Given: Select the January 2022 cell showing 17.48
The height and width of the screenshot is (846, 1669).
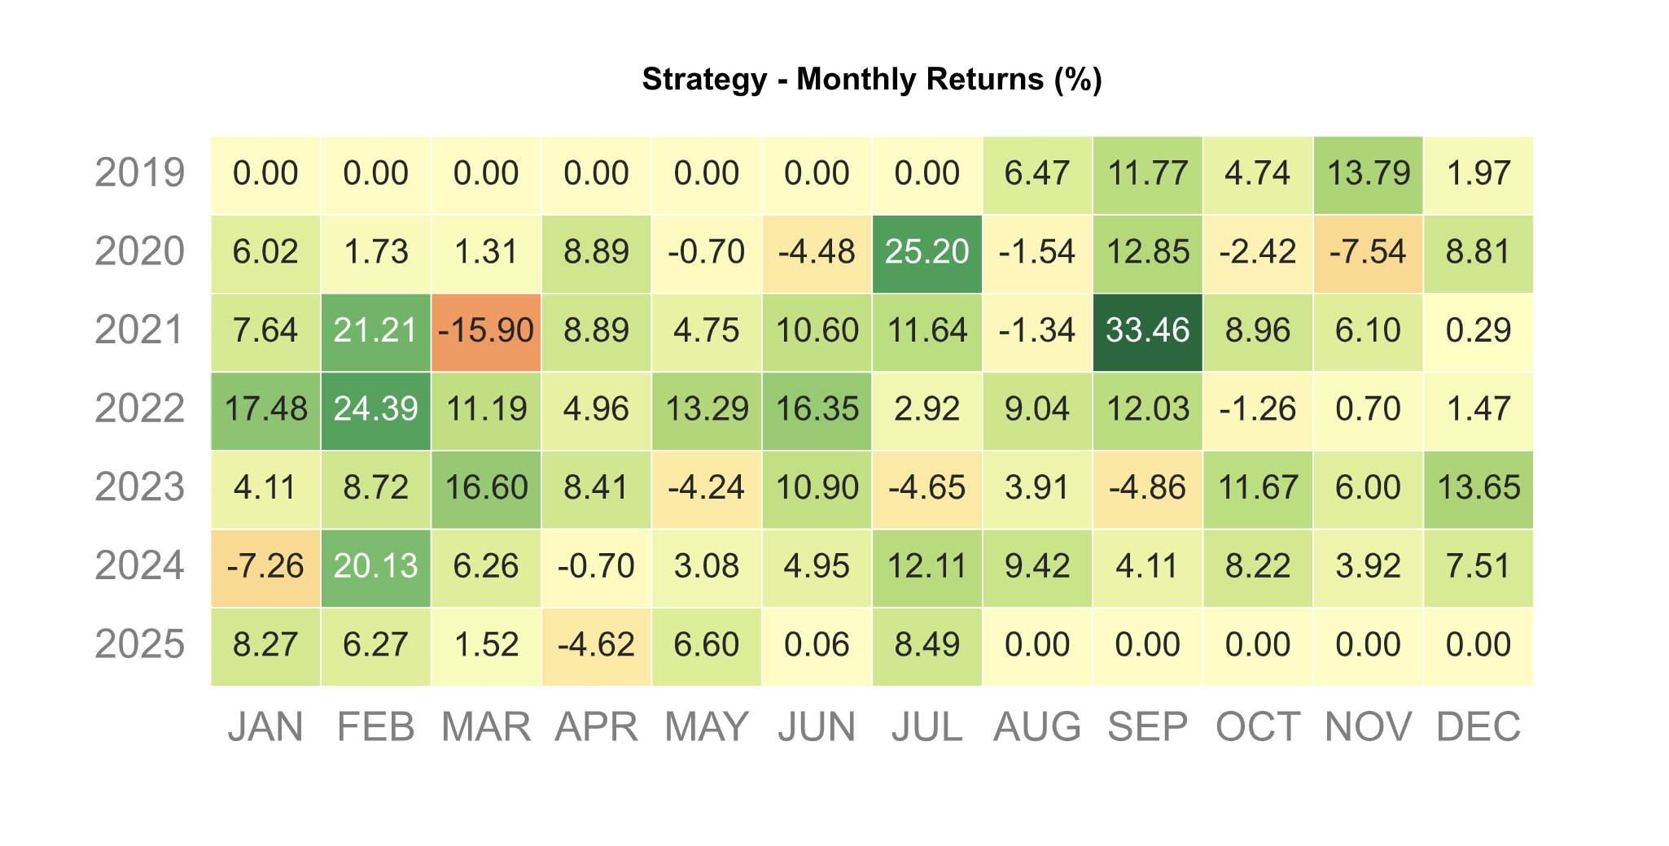Looking at the screenshot, I should (x=265, y=409).
